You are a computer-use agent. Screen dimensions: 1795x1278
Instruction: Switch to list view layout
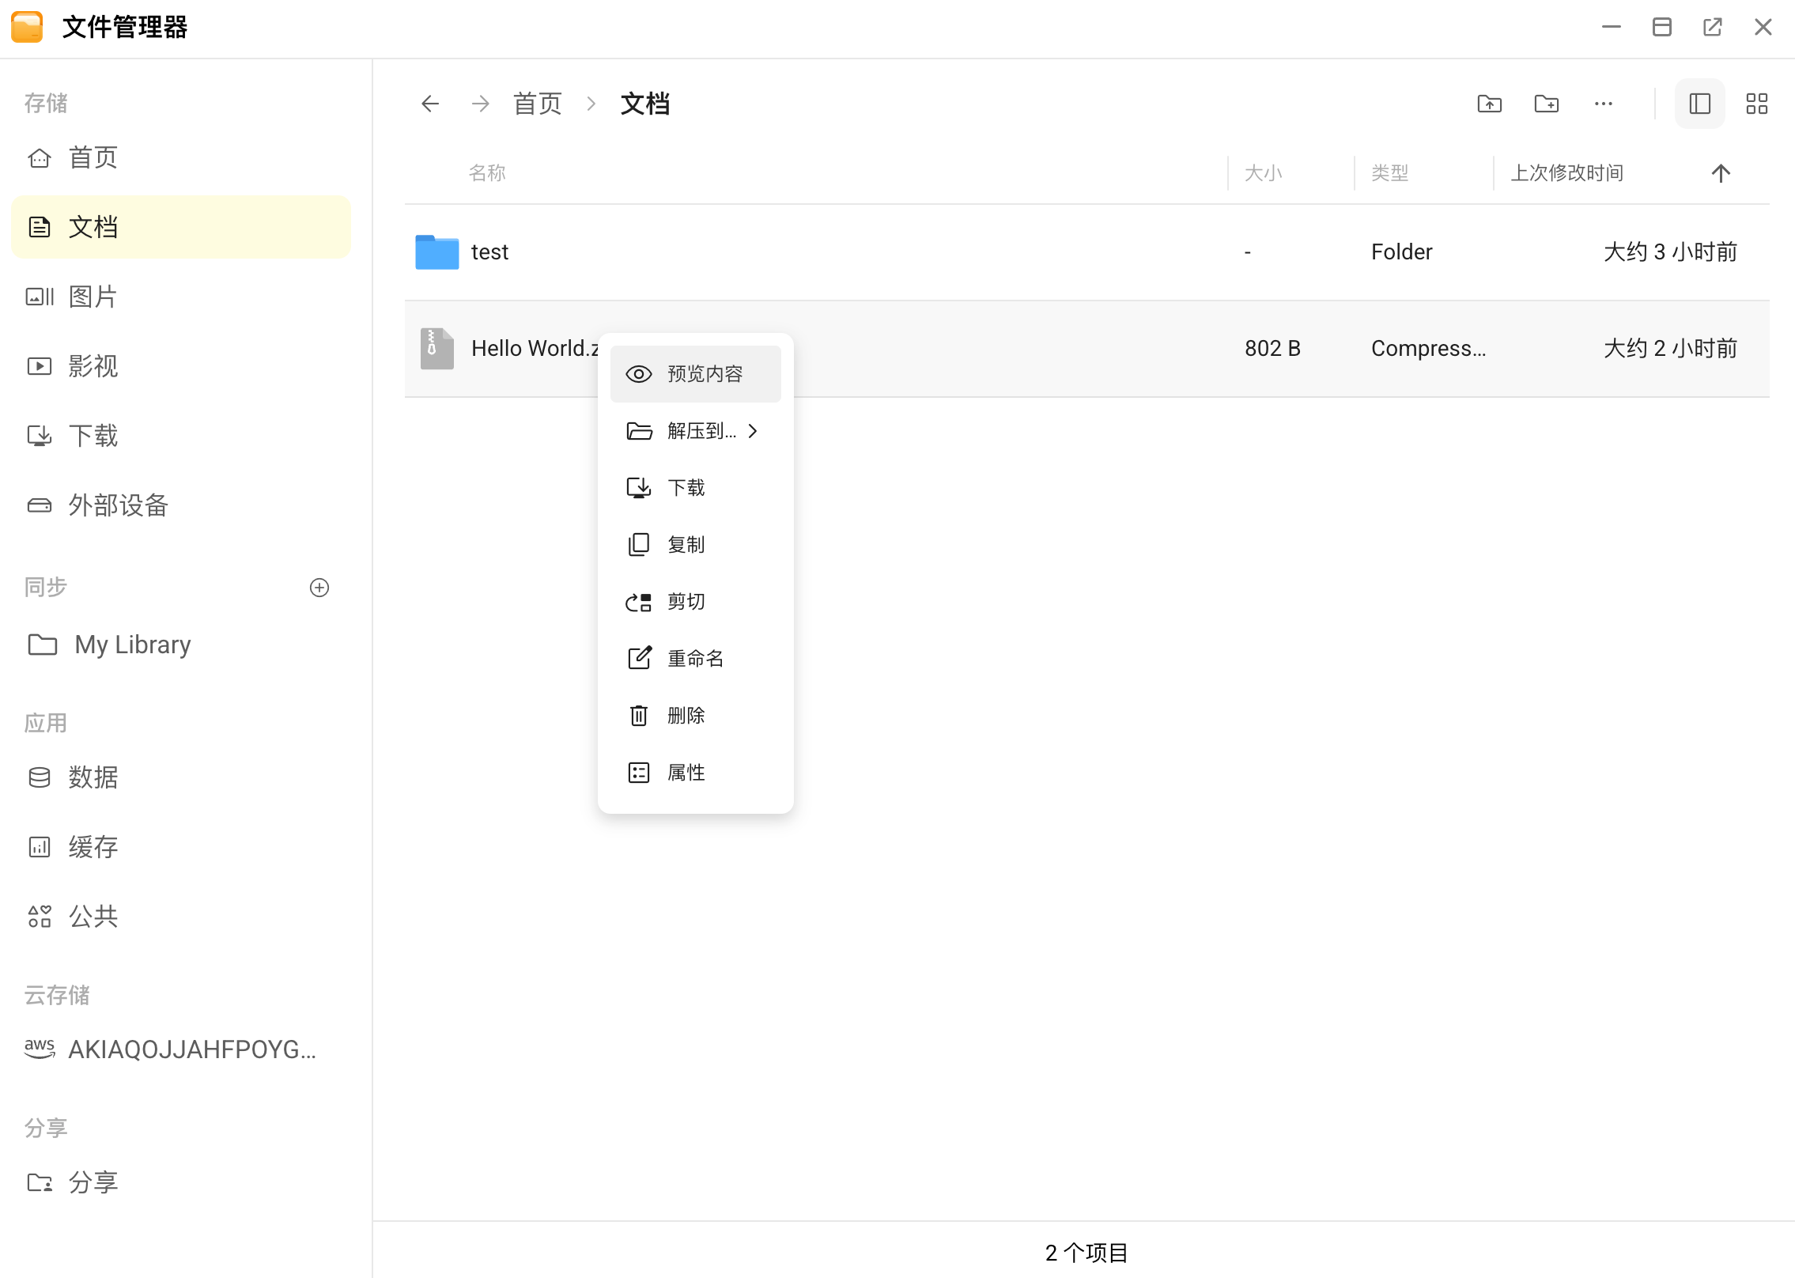click(1700, 104)
